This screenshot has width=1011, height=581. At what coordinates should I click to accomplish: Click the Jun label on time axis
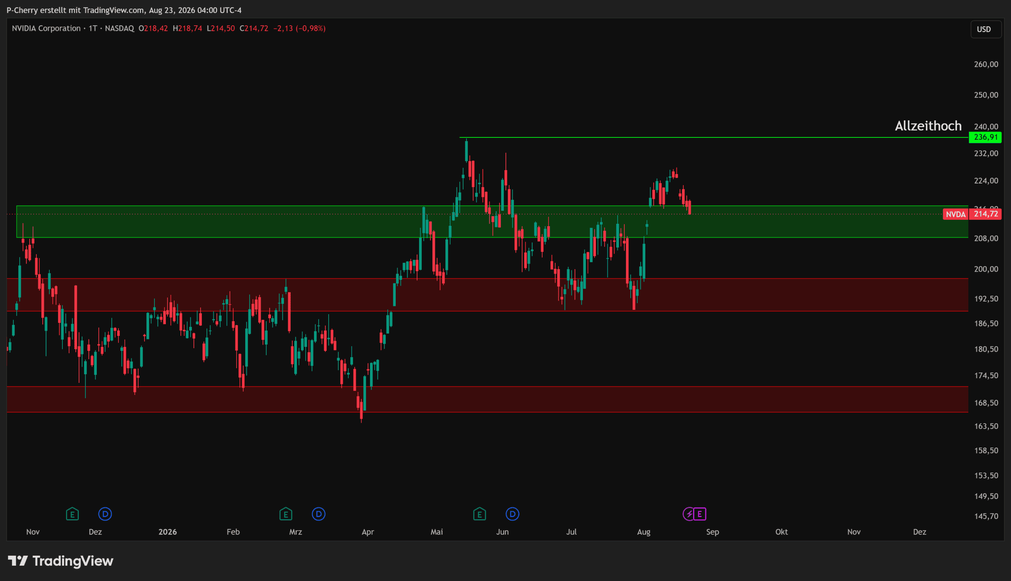(x=502, y=532)
